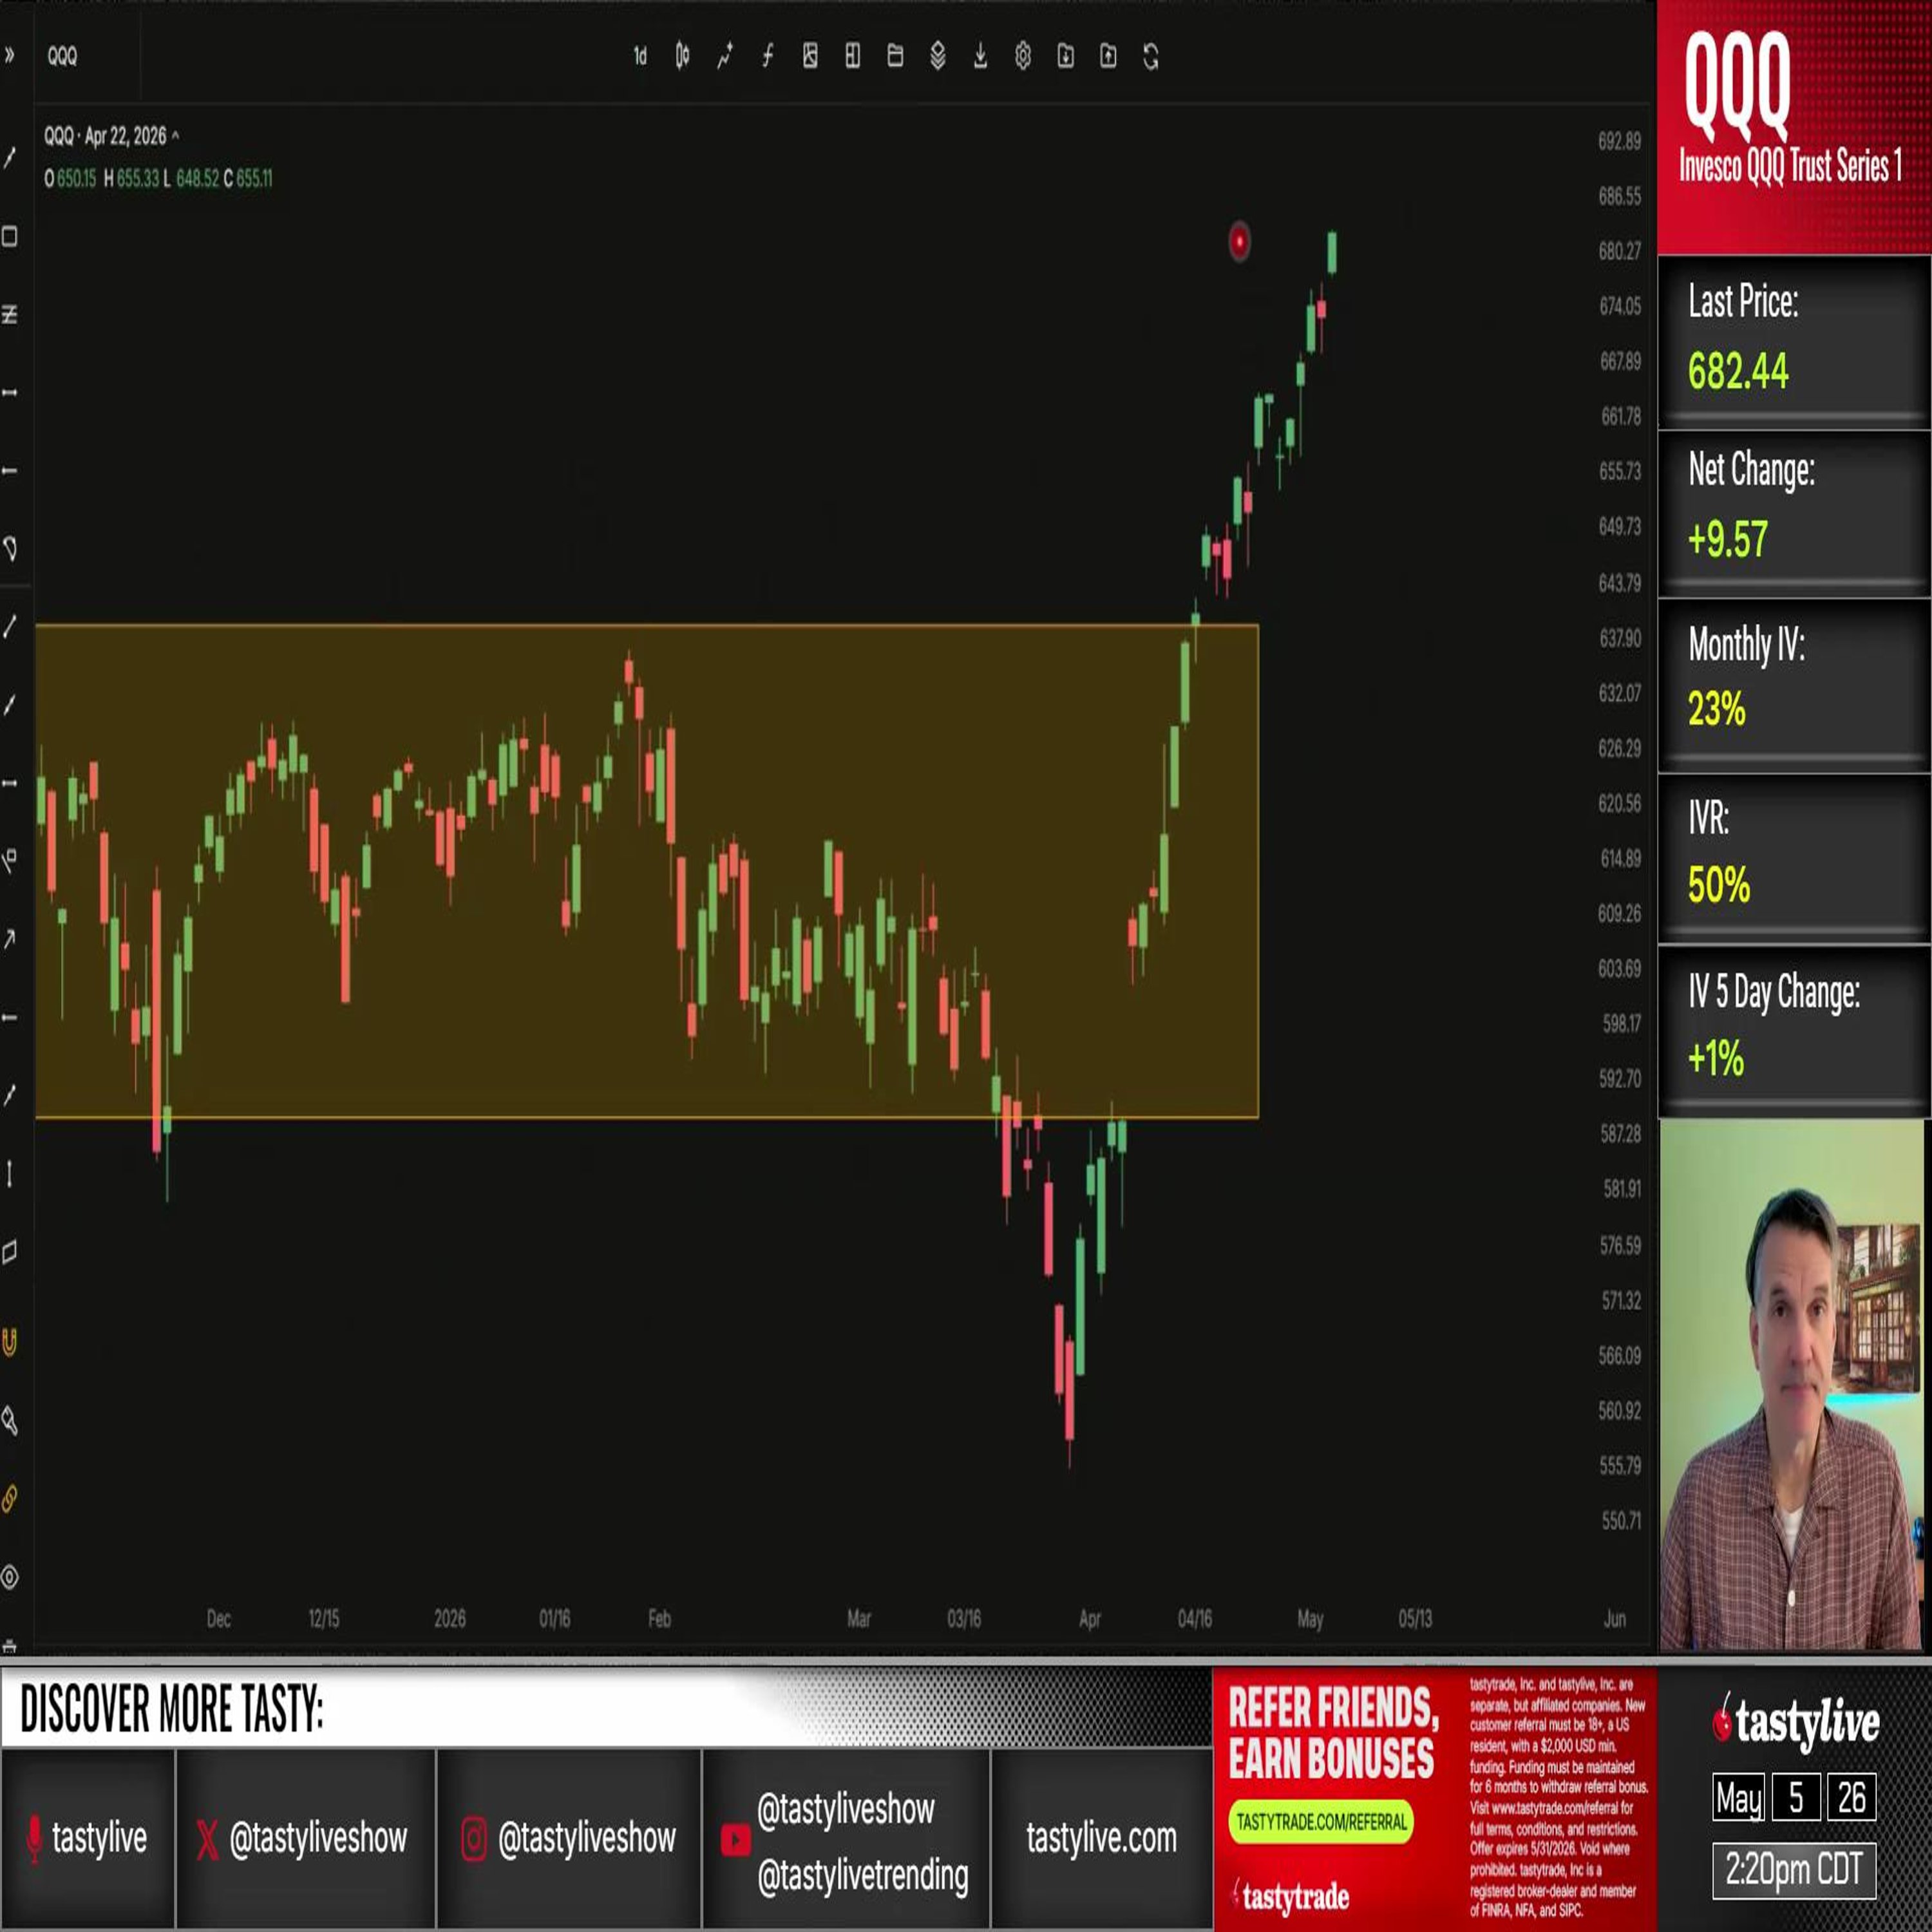Click the 03/16 date axis label
The width and height of the screenshot is (1932, 1932).
pos(964,1618)
